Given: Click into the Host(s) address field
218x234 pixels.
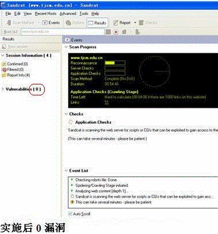Looking at the screenshot, I should 62,32.
